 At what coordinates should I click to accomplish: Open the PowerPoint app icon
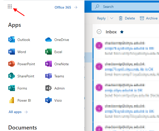[x=12, y=64]
